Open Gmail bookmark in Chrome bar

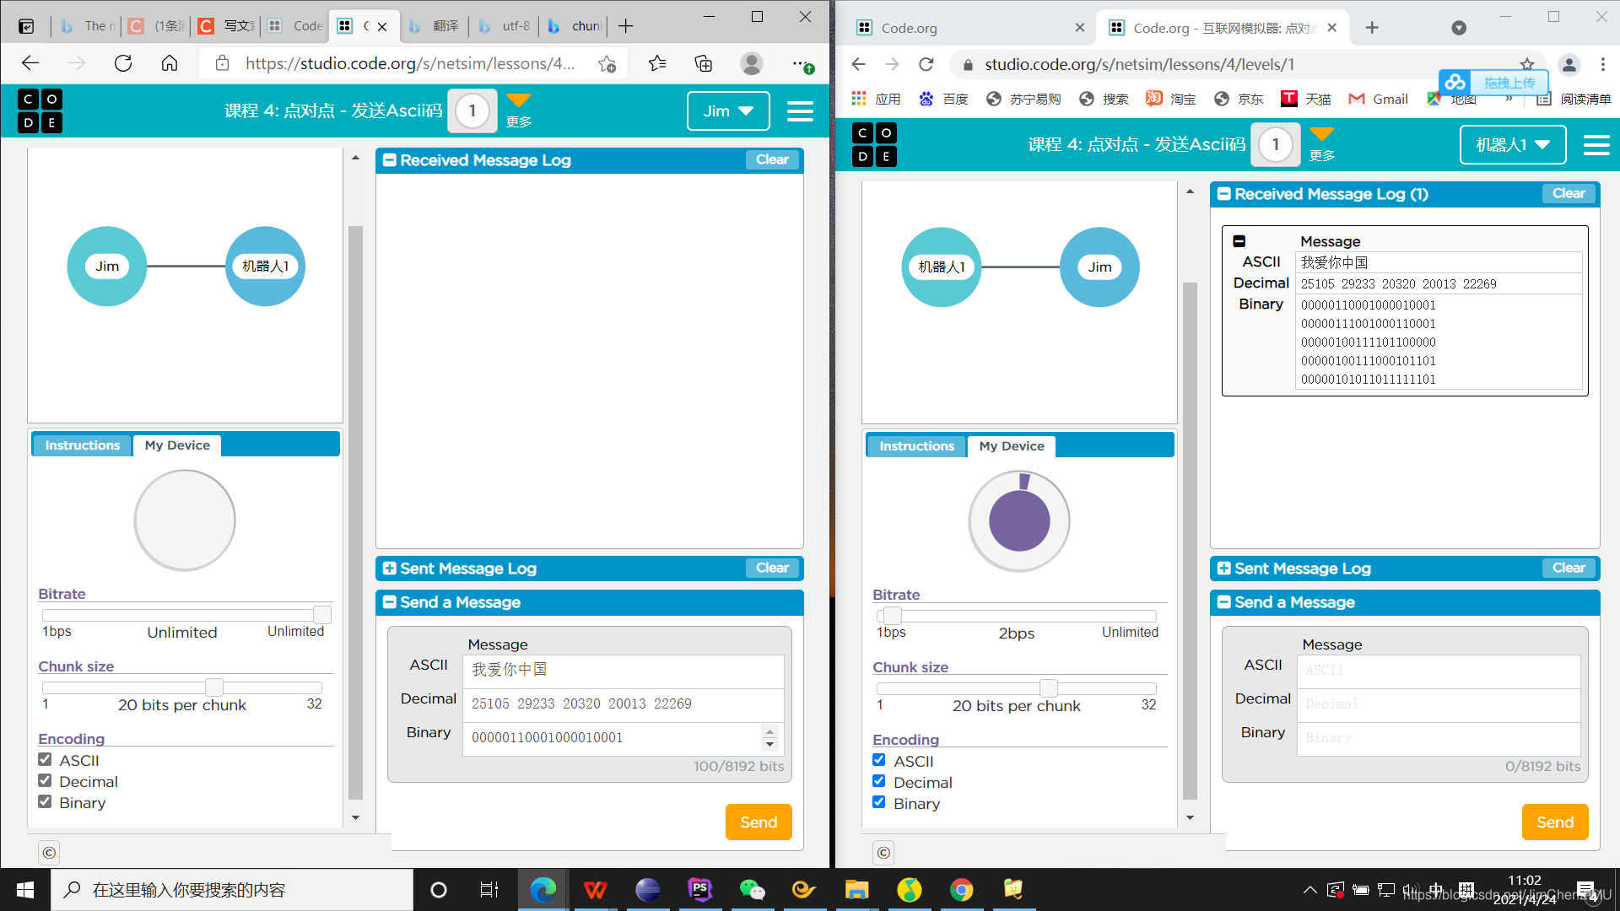[1378, 100]
